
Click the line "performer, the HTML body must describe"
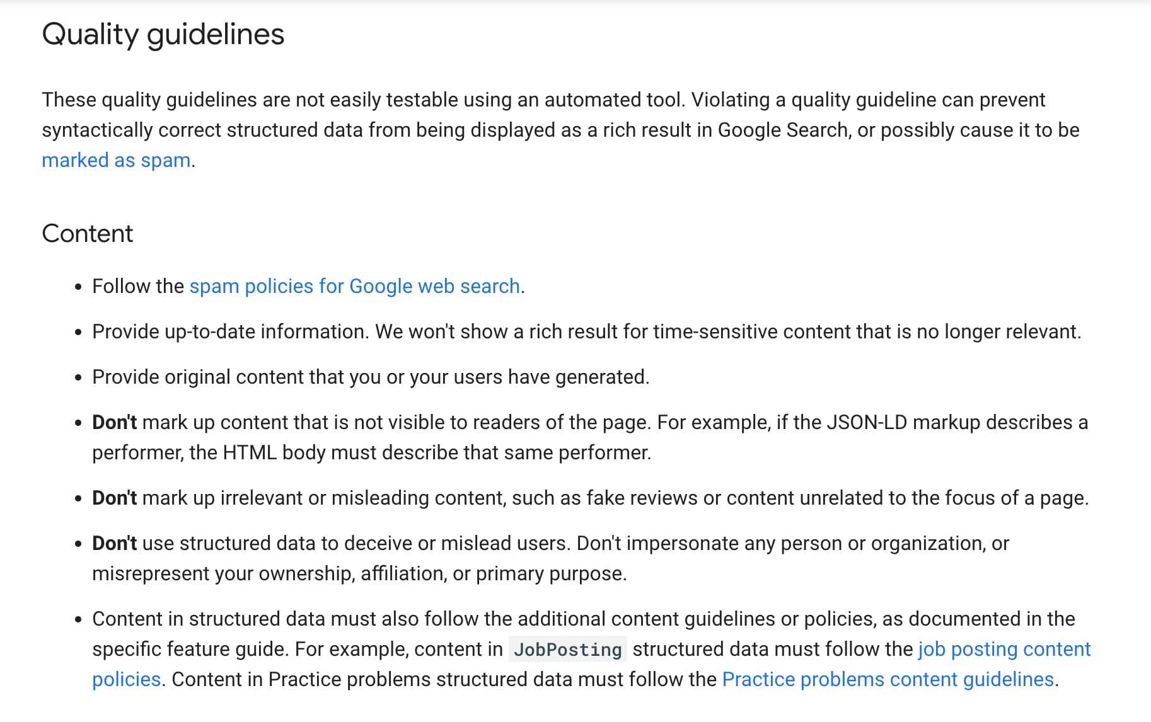(x=371, y=452)
